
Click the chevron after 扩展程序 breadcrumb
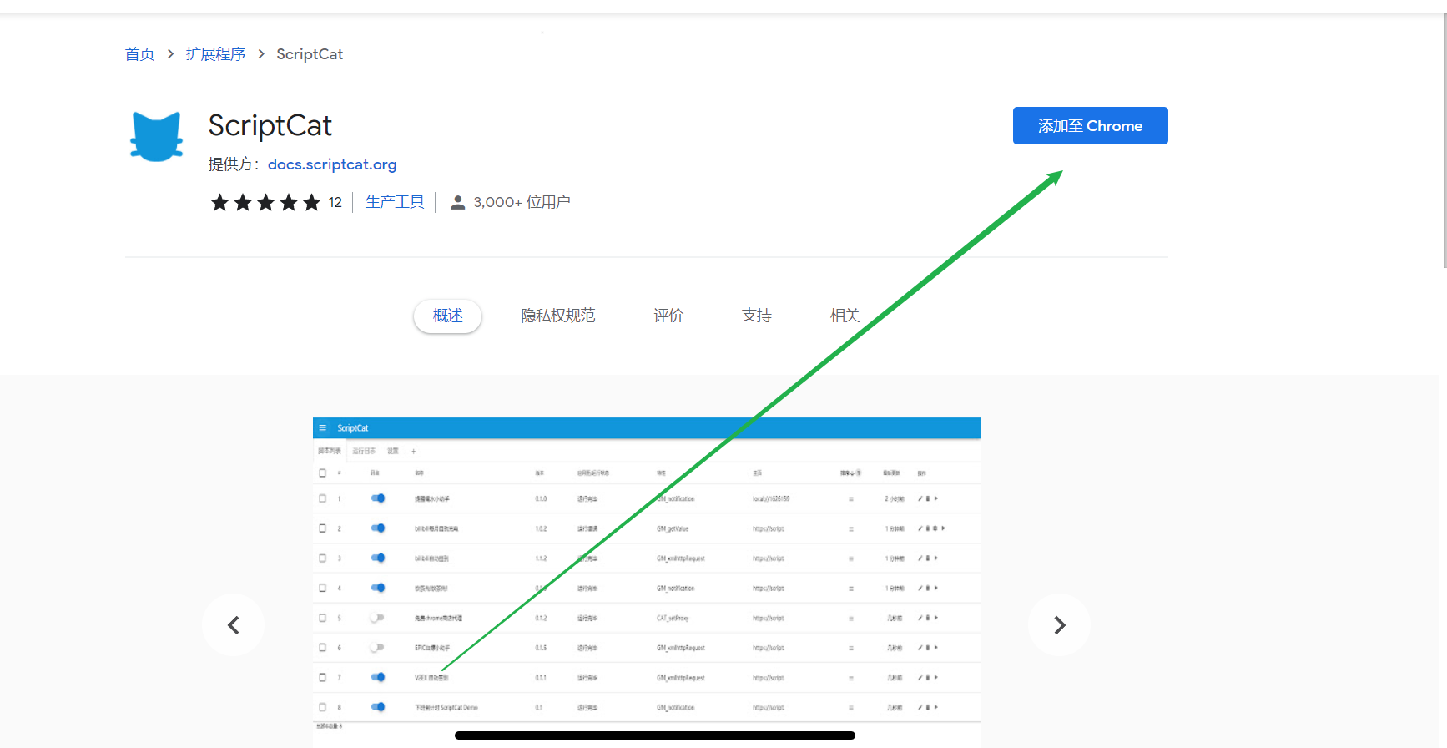261,54
